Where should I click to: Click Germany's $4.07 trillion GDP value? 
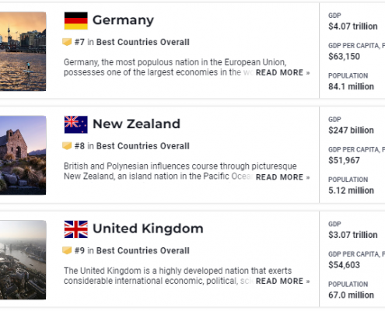tap(353, 26)
